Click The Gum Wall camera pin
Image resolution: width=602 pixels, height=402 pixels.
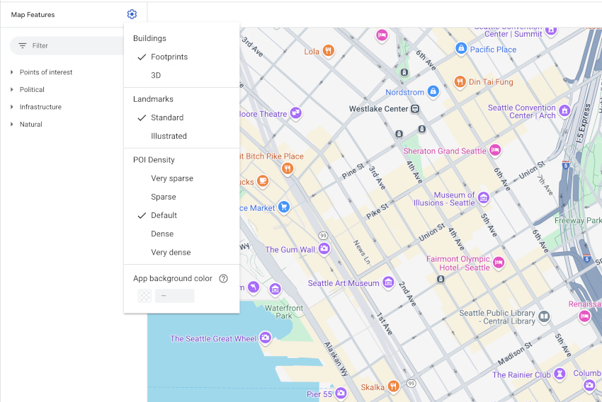coord(324,248)
